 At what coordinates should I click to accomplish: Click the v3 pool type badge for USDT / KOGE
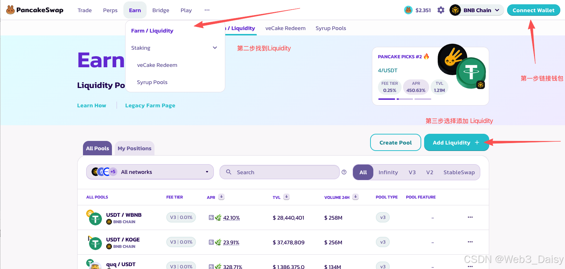(383, 242)
